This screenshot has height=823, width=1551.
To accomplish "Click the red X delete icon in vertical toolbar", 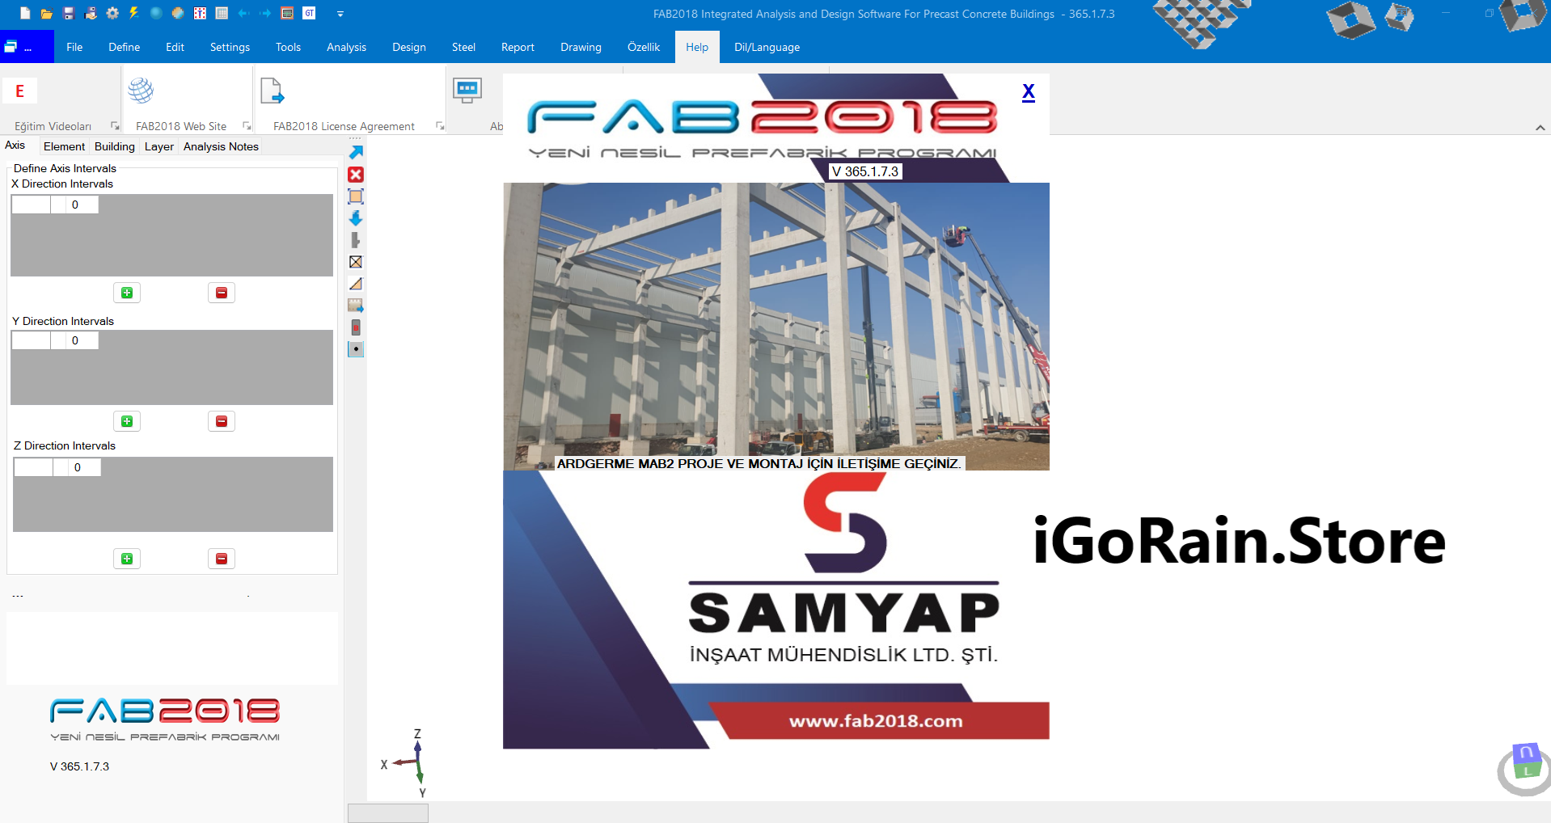I will pyautogui.click(x=356, y=175).
